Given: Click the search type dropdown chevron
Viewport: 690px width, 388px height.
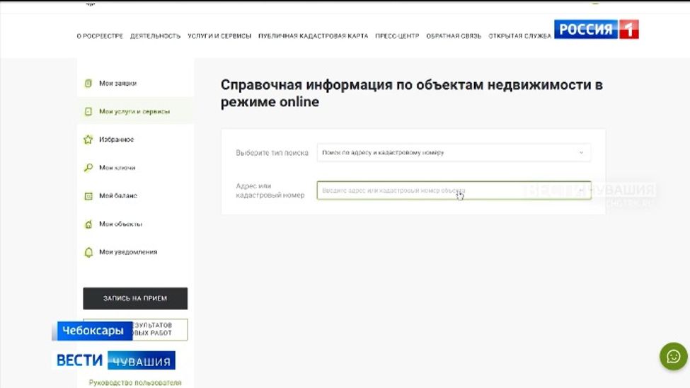Looking at the screenshot, I should [x=581, y=153].
